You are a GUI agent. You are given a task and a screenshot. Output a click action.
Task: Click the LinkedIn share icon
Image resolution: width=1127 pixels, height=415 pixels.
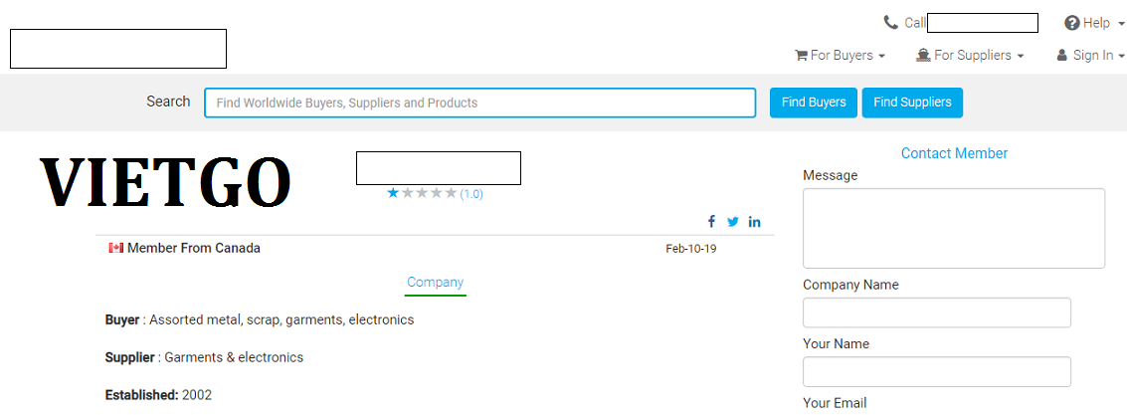(x=754, y=222)
